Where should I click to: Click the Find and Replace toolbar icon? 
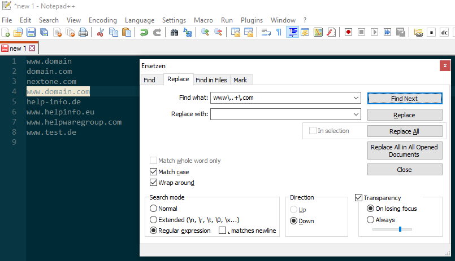click(x=188, y=32)
